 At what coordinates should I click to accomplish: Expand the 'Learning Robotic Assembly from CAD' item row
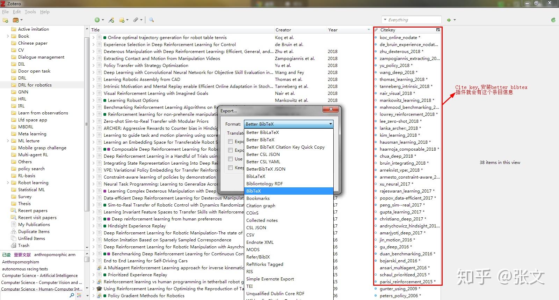click(x=93, y=80)
